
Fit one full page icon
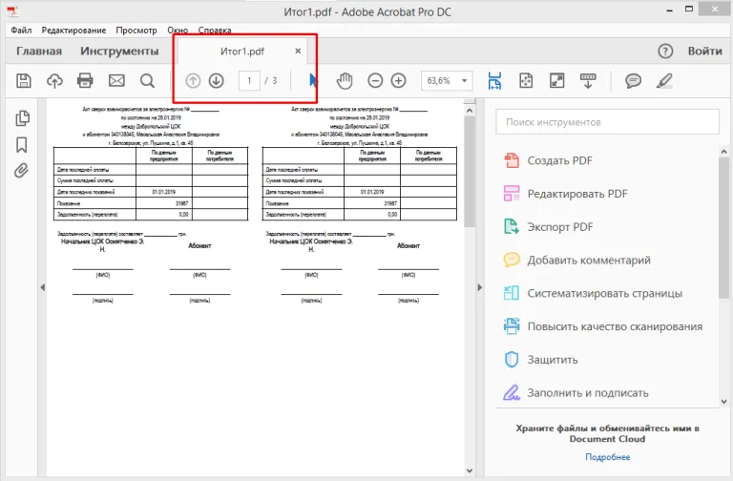click(x=526, y=81)
